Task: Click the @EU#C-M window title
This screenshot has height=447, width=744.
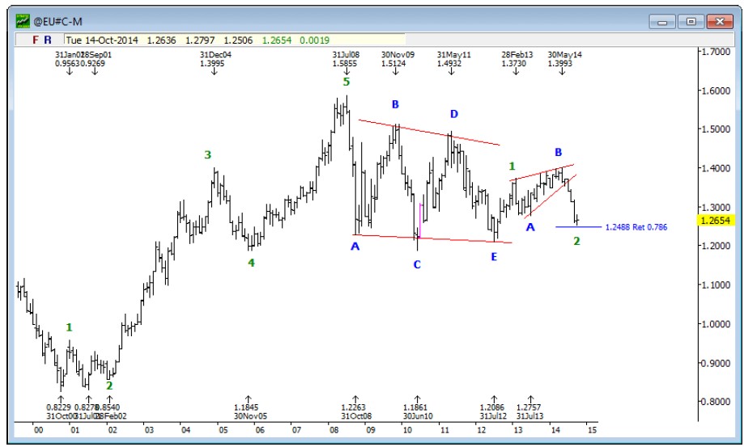Action: tap(57, 21)
